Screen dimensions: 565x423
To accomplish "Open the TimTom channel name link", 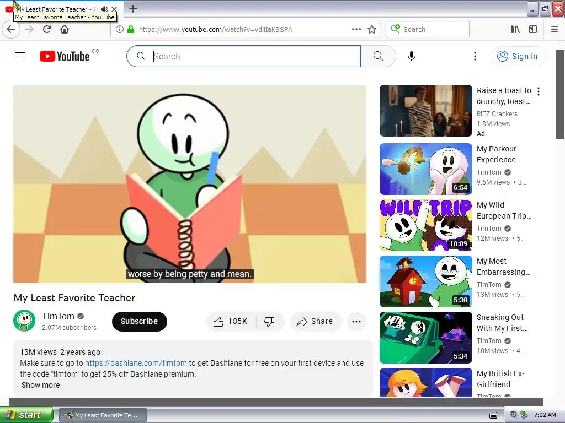I will tap(58, 316).
